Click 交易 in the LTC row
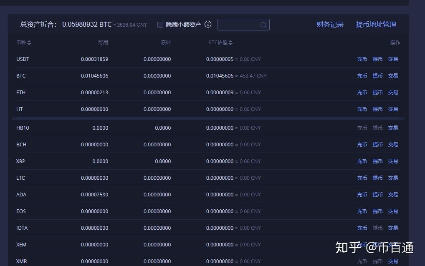Screen dimensions: 425x266 [393, 178]
